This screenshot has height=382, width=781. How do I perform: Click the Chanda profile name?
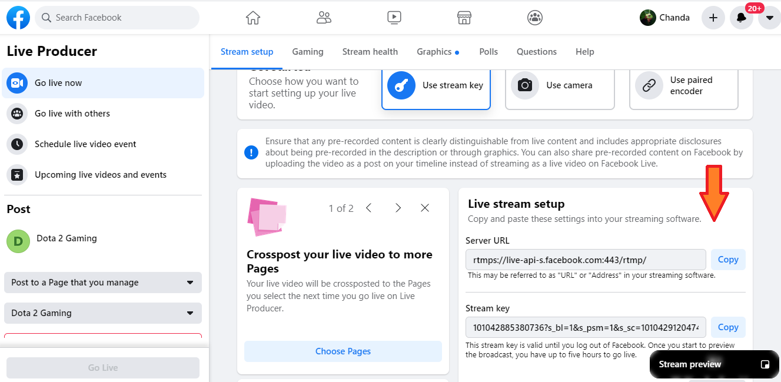pyautogui.click(x=674, y=18)
